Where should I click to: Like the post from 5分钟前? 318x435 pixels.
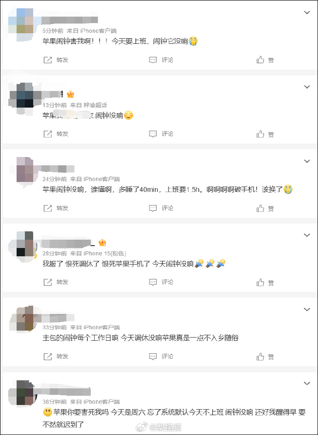[265, 60]
